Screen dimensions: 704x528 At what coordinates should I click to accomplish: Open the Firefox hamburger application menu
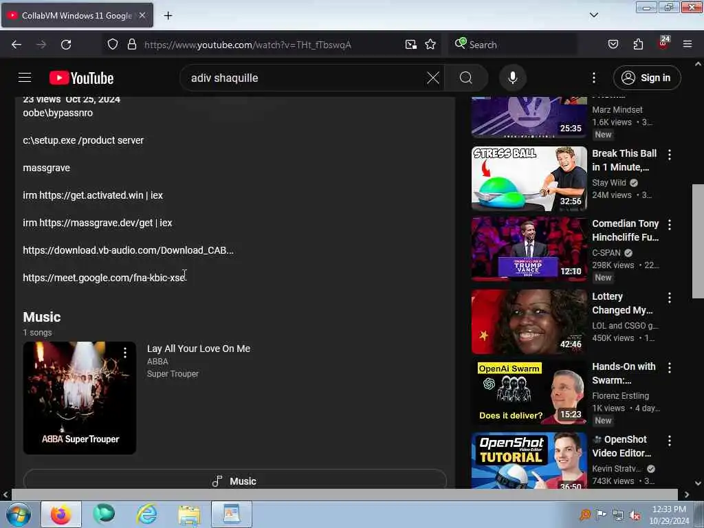pos(687,45)
